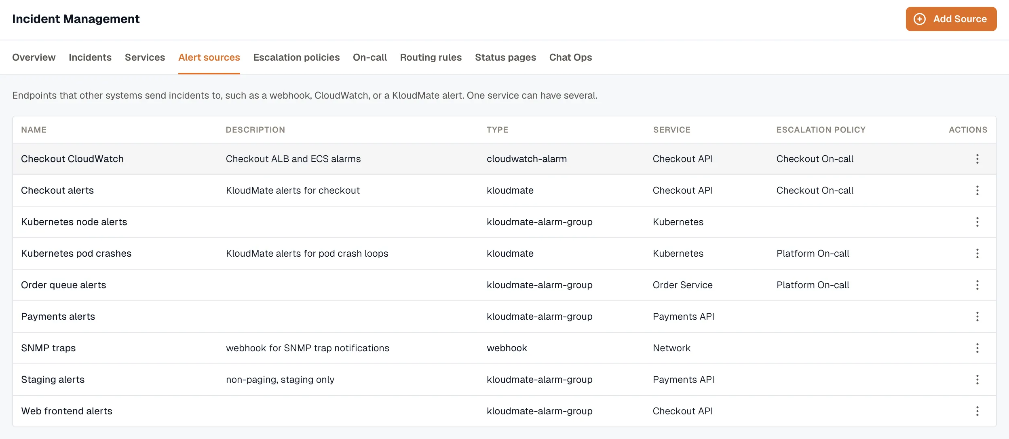The image size is (1009, 439).
Task: Click the NAME column header
Action: click(x=34, y=130)
